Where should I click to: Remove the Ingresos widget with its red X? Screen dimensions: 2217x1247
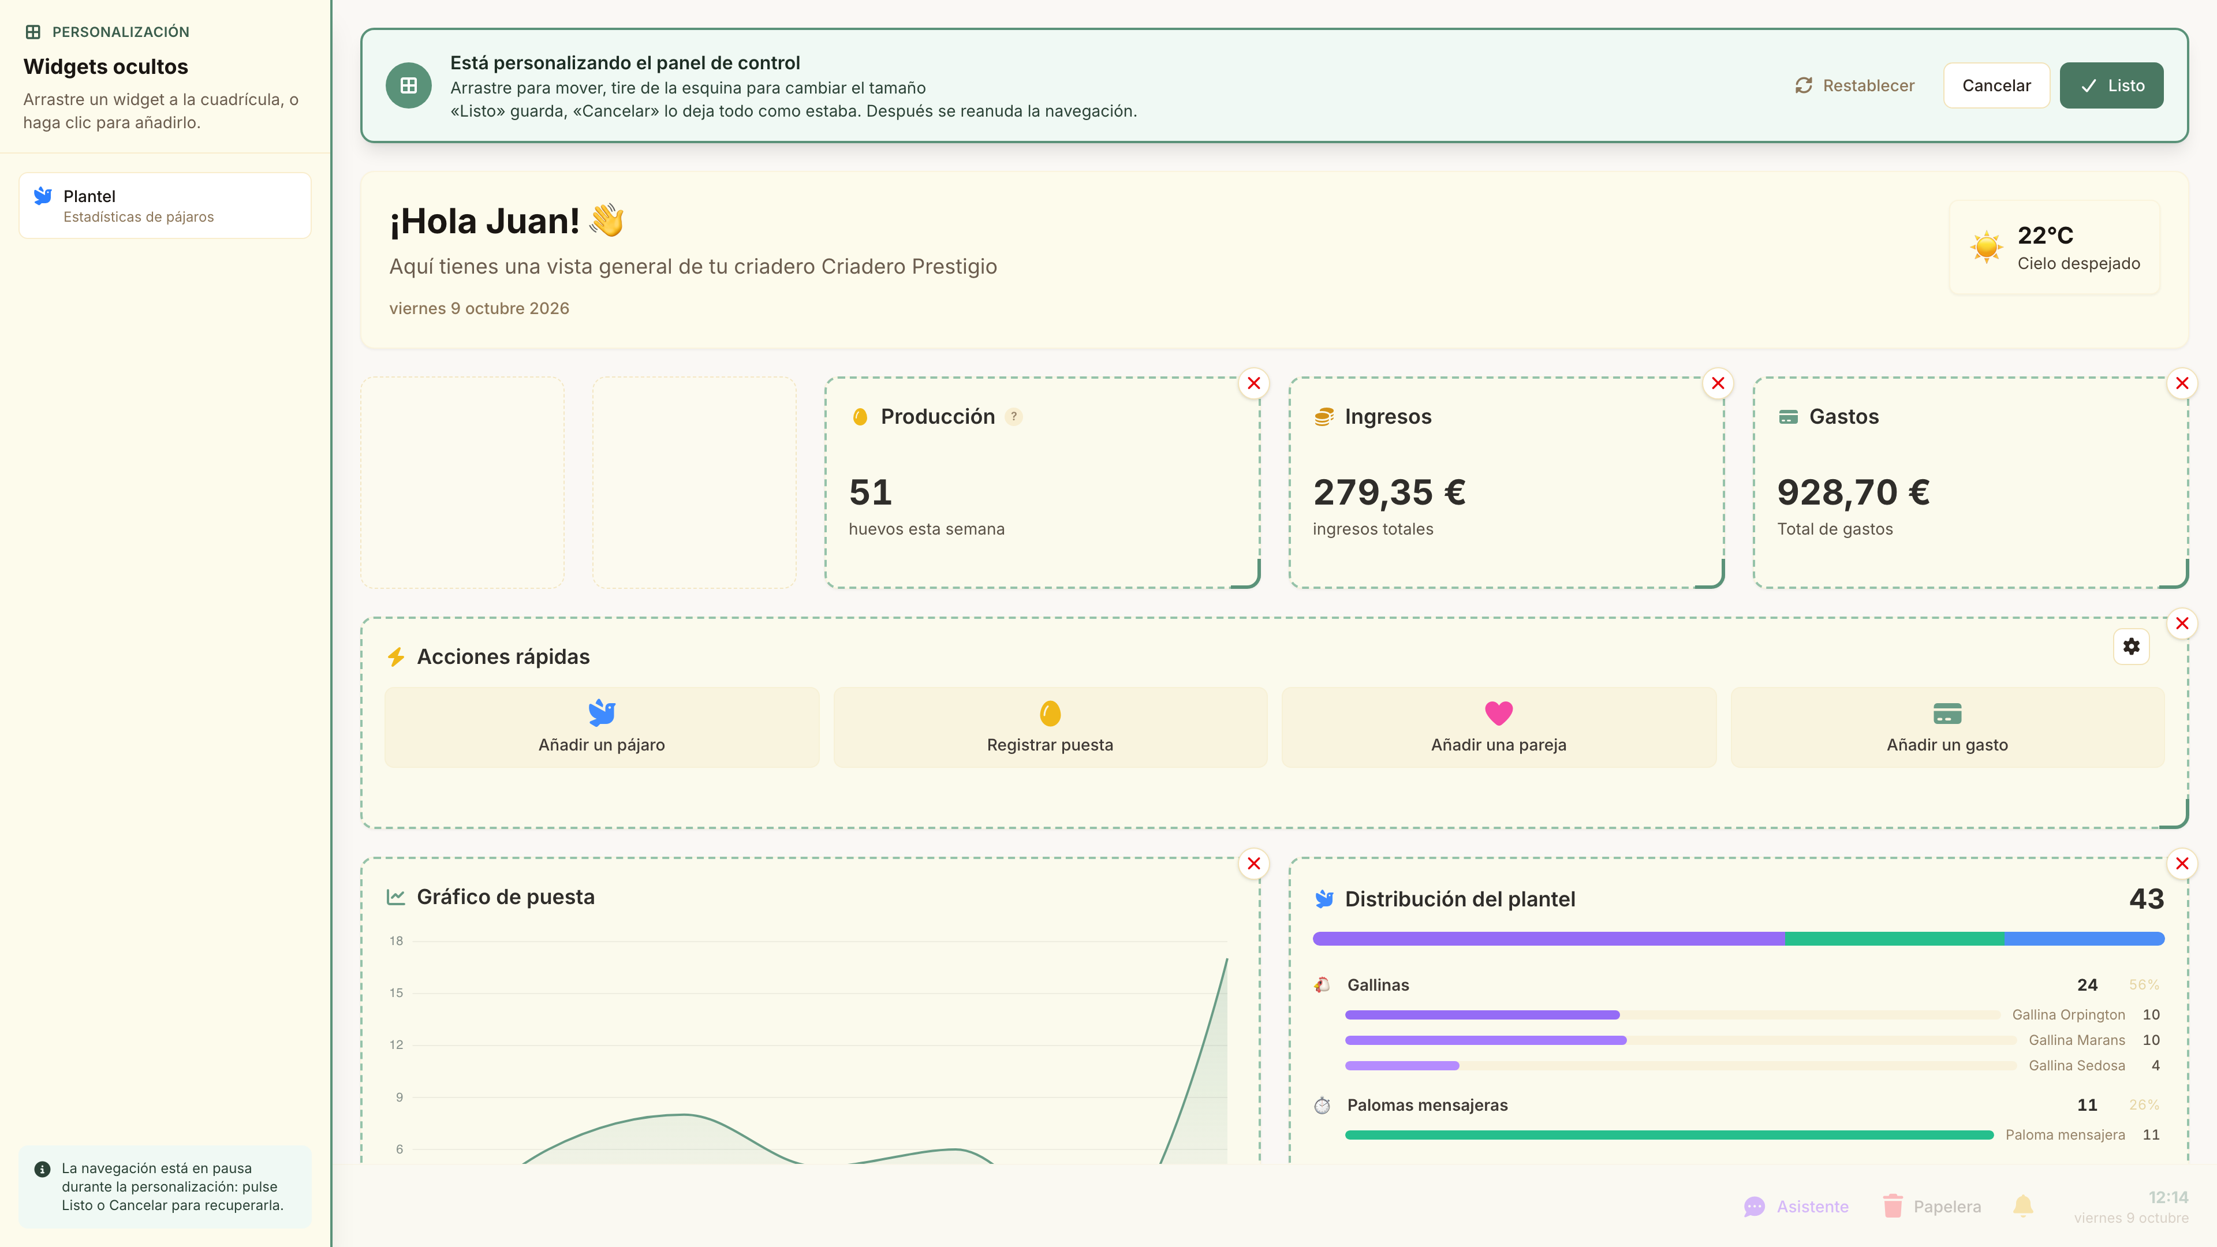(x=1718, y=384)
